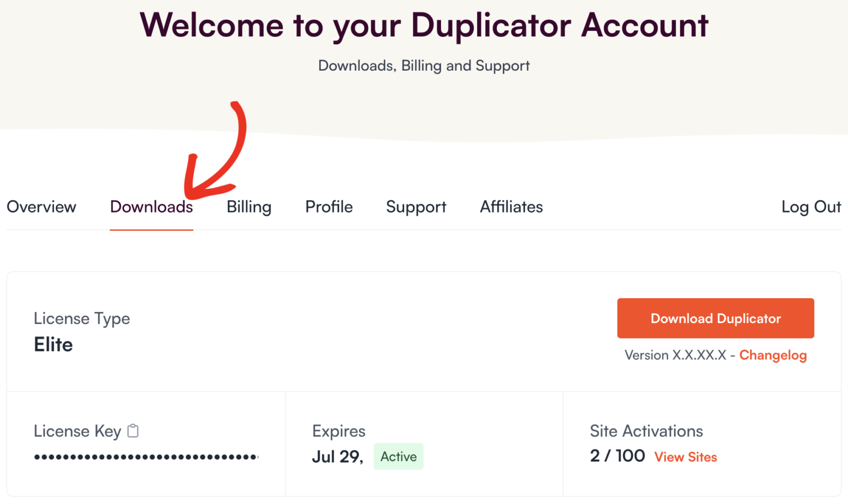Screen dimensions: 848x504
Task: Click the Site Activations heading
Action: tap(646, 431)
